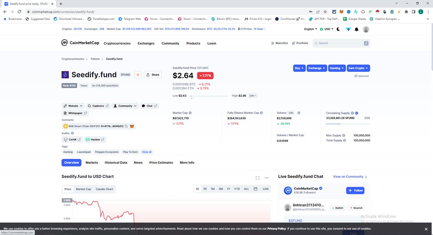Click the Market Cap info icon
Image resolution: width=433 pixels, height=235 pixels.
click(x=190, y=113)
